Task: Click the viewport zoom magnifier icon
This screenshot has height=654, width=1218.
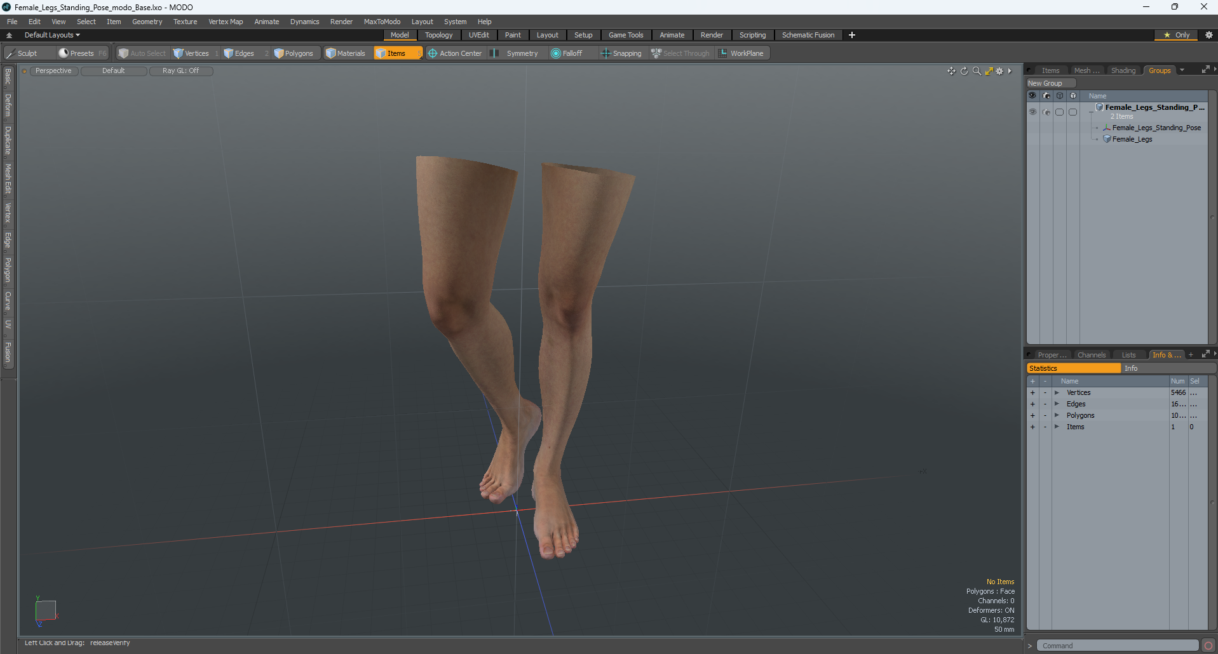Action: (x=977, y=71)
